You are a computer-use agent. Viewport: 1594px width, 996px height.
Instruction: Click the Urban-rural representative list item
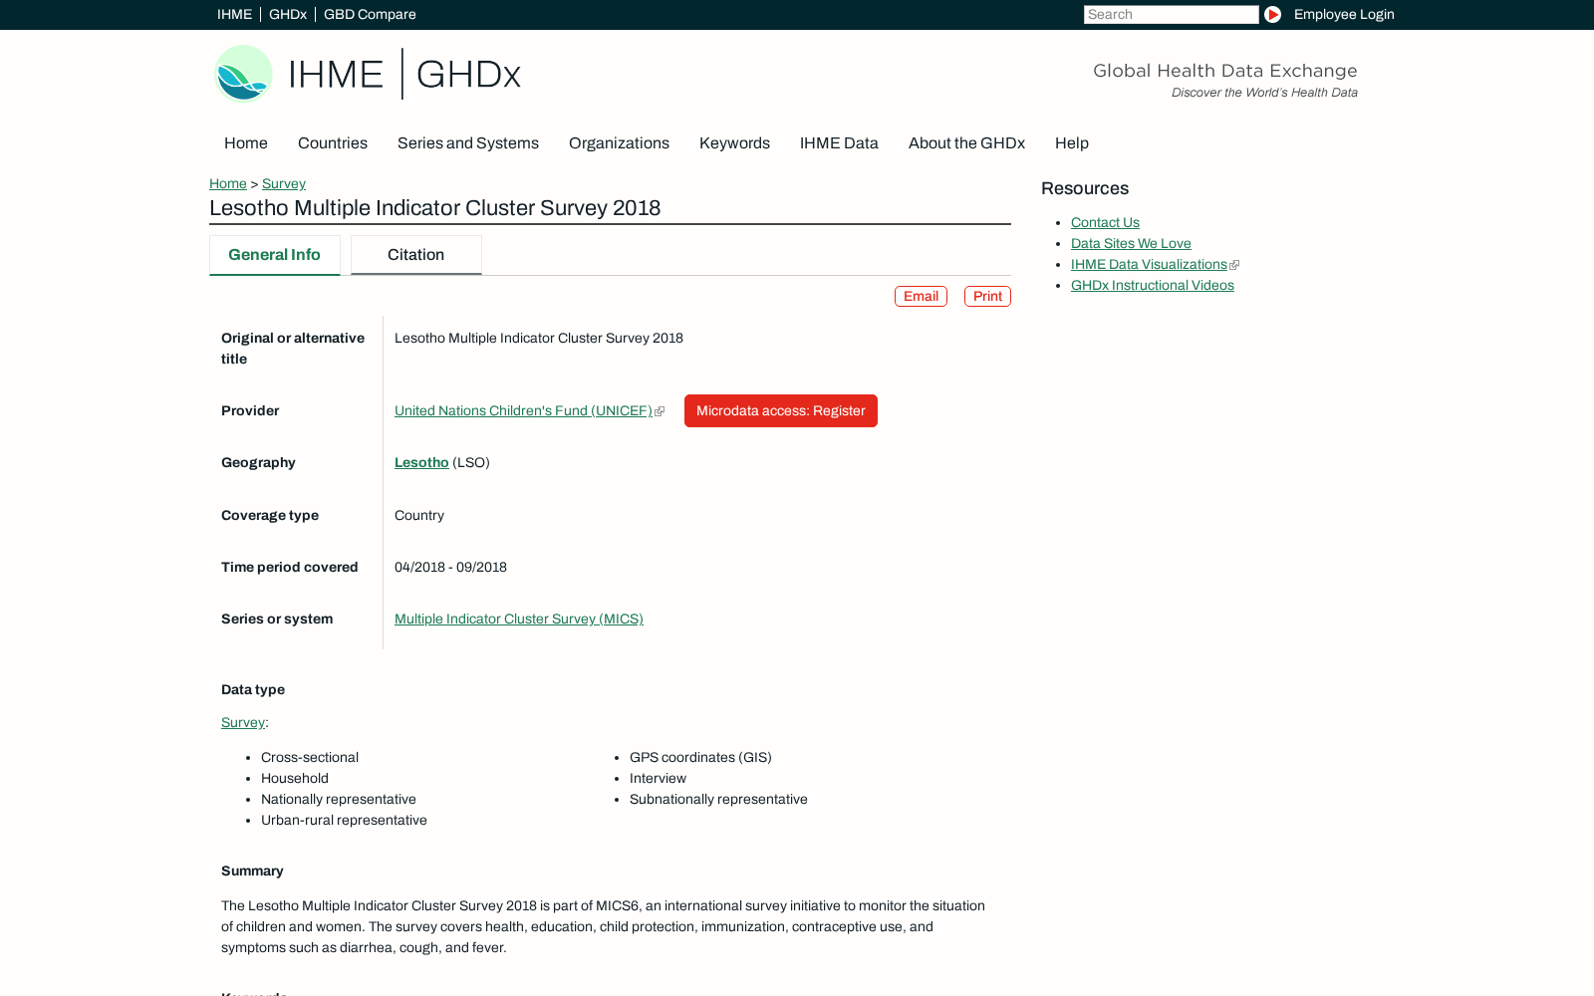[x=344, y=821]
